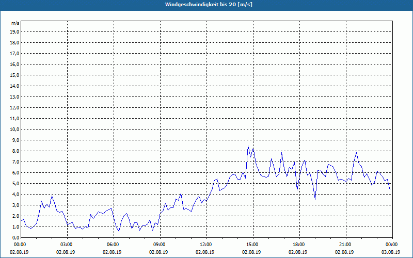Click the "1,0" y-axis value
Viewport: 413px width, 258px height.
(16, 227)
